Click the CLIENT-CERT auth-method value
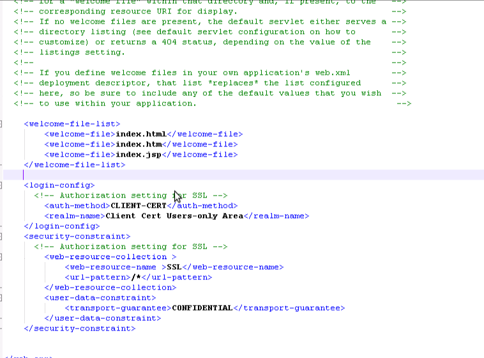 pyautogui.click(x=138, y=206)
